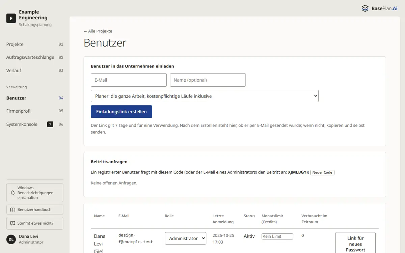Focus the 'Name (optional)' input field
This screenshot has height=253, width=405.
[x=208, y=80]
